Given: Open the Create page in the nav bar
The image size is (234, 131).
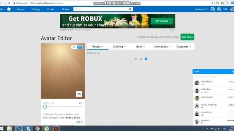Looking at the screenshot, I should point(50,9).
